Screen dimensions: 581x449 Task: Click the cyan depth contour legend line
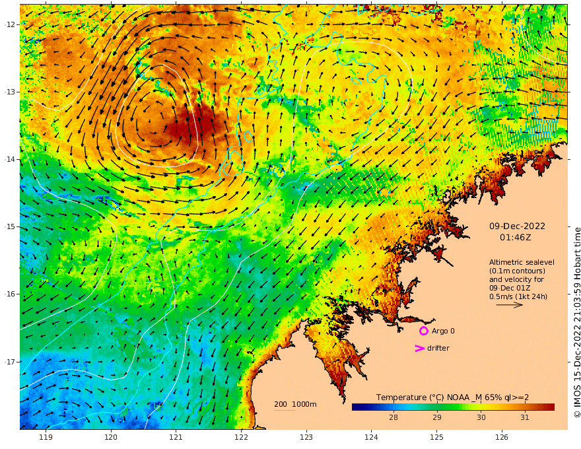(x=284, y=410)
